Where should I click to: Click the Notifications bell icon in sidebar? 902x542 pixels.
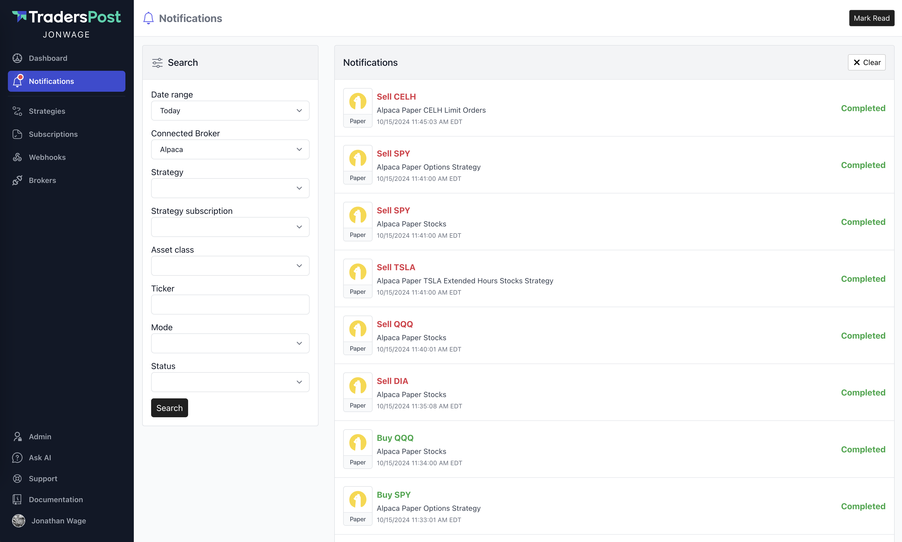[x=18, y=81]
